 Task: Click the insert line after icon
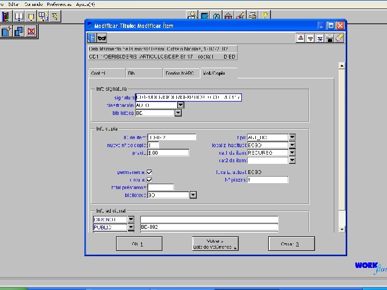(x=310, y=38)
